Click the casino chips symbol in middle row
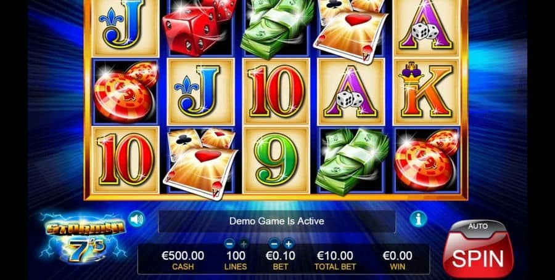Screen dimensions: 555x280 point(126,92)
